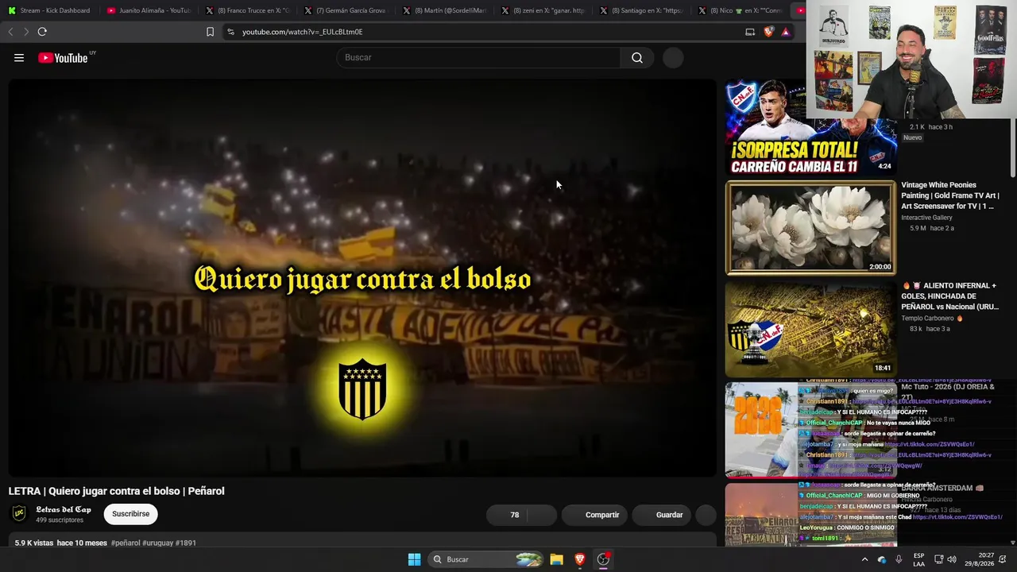Click the Compartir share button

pos(595,515)
